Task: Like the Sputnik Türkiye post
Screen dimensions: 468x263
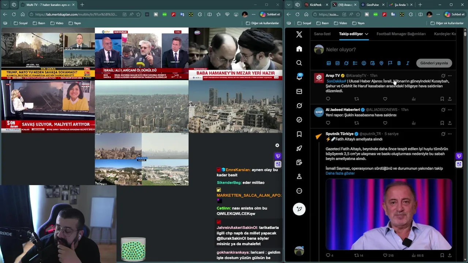Action: pyautogui.click(x=385, y=255)
